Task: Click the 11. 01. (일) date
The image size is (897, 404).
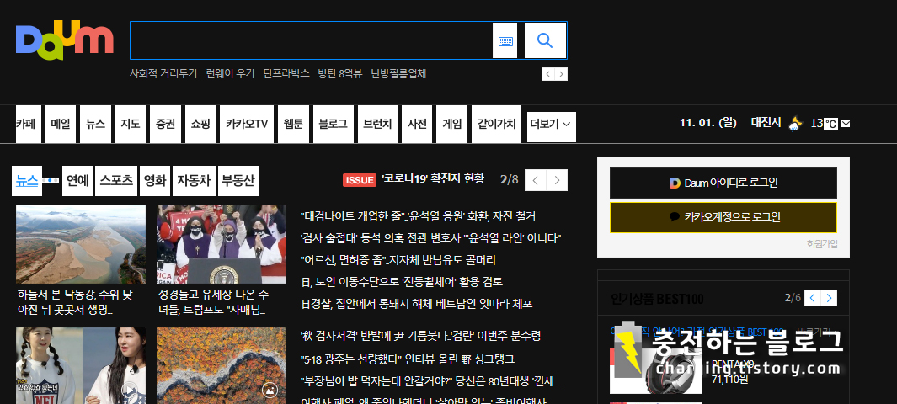Action: pos(707,122)
